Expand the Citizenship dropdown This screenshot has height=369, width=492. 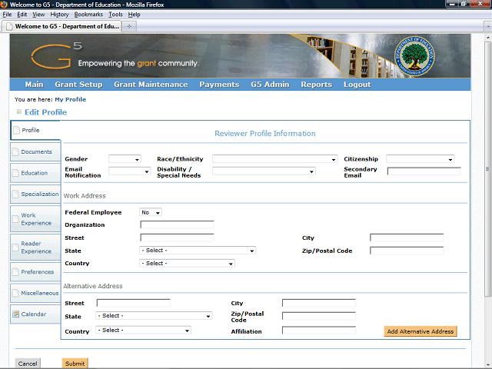pos(420,159)
